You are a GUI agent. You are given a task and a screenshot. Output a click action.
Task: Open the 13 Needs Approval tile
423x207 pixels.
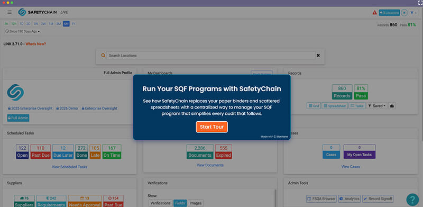pyautogui.click(x=85, y=201)
